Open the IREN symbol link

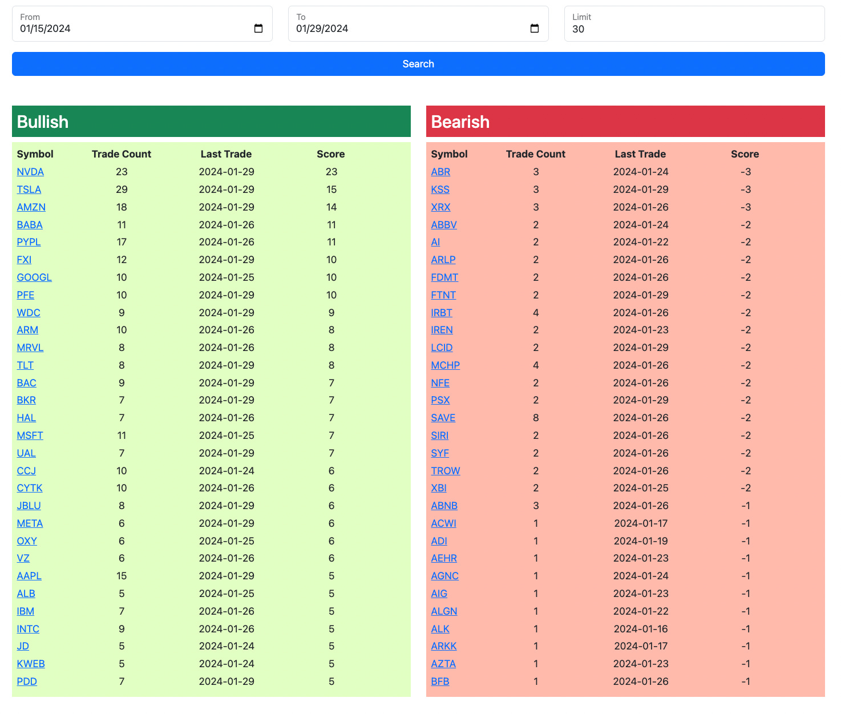(442, 330)
